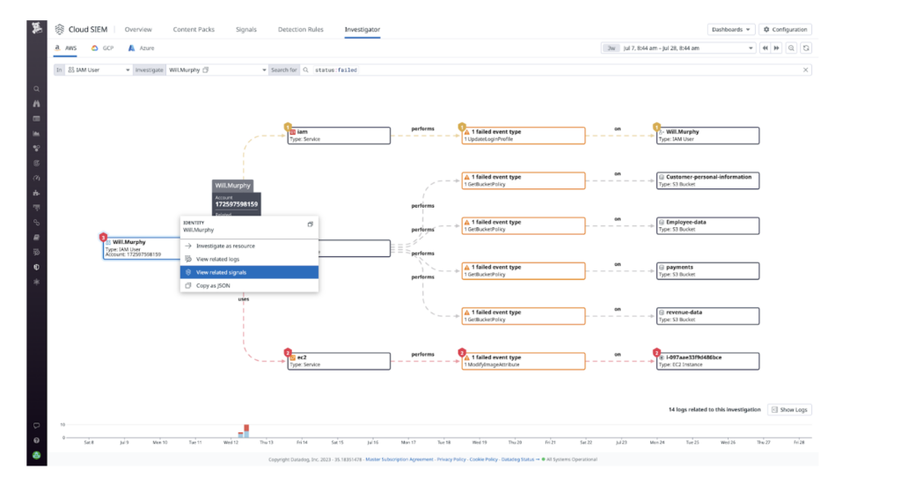Click warning icon on UpdateLoginProfile event
The image size is (901, 485).
466,132
